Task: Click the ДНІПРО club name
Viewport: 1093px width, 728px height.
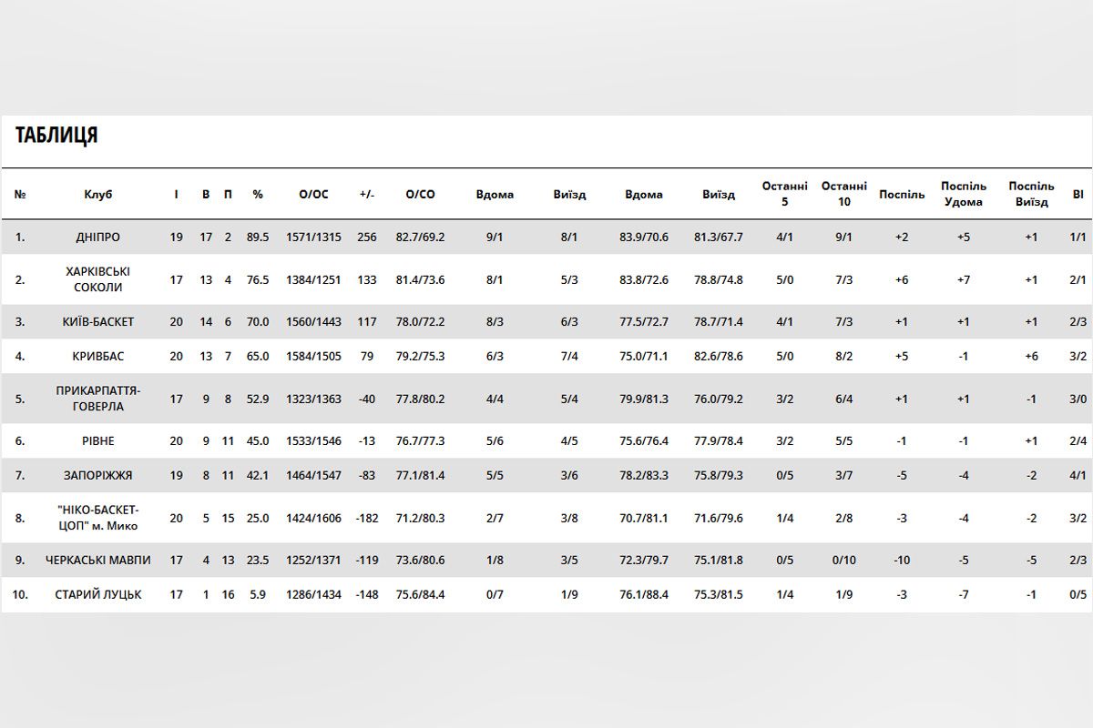Action: tap(97, 238)
